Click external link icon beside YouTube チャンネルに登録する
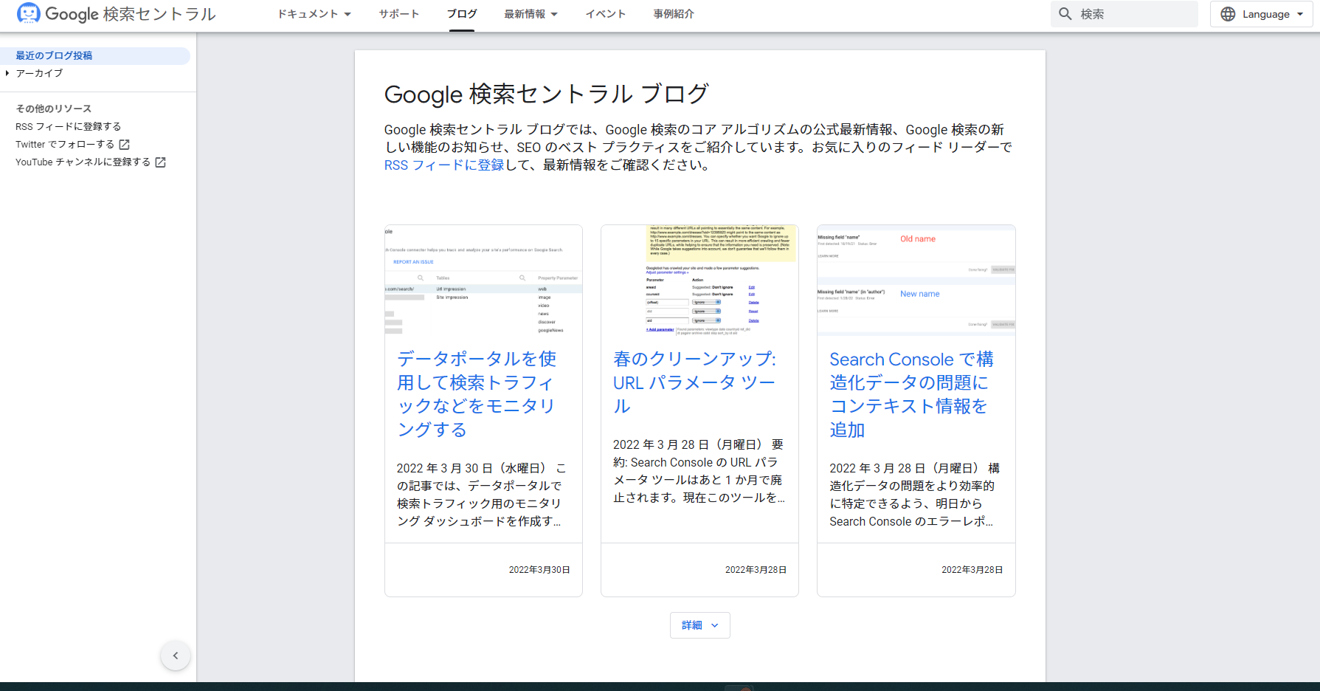 click(x=161, y=162)
